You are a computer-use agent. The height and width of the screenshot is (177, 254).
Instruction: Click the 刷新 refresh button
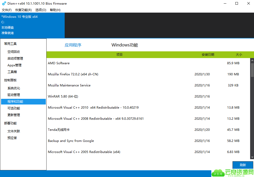243,165
